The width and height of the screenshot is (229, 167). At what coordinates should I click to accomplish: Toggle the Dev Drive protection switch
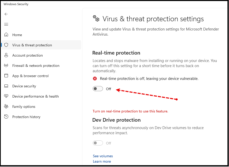tap(98, 143)
